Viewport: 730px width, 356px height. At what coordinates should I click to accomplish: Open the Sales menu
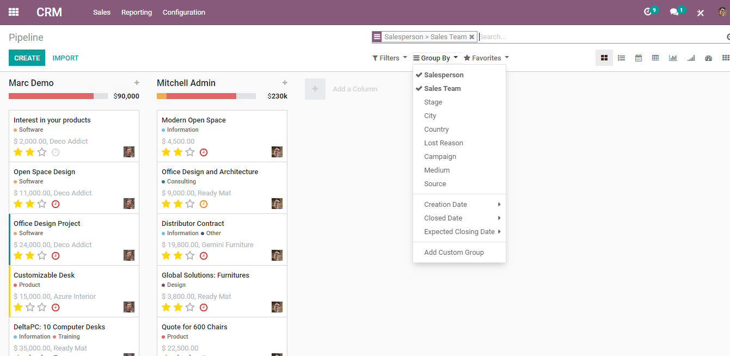[x=102, y=12]
